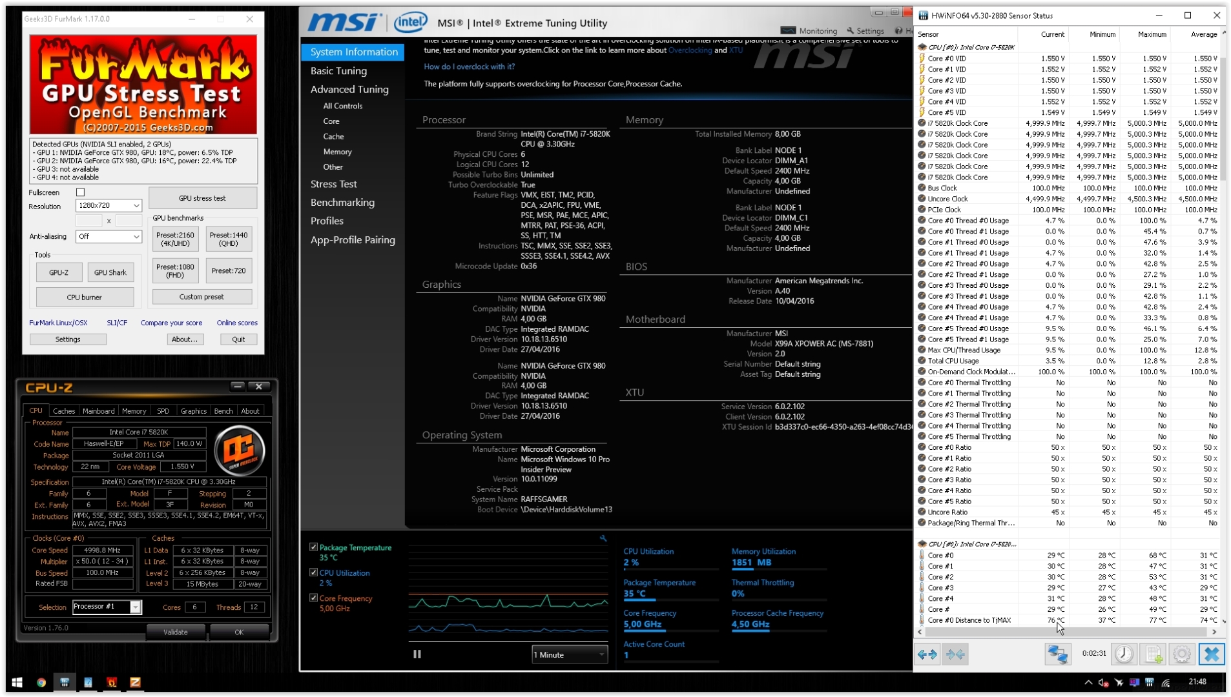Toggle FurMark Fullscreen checkbox

[81, 192]
